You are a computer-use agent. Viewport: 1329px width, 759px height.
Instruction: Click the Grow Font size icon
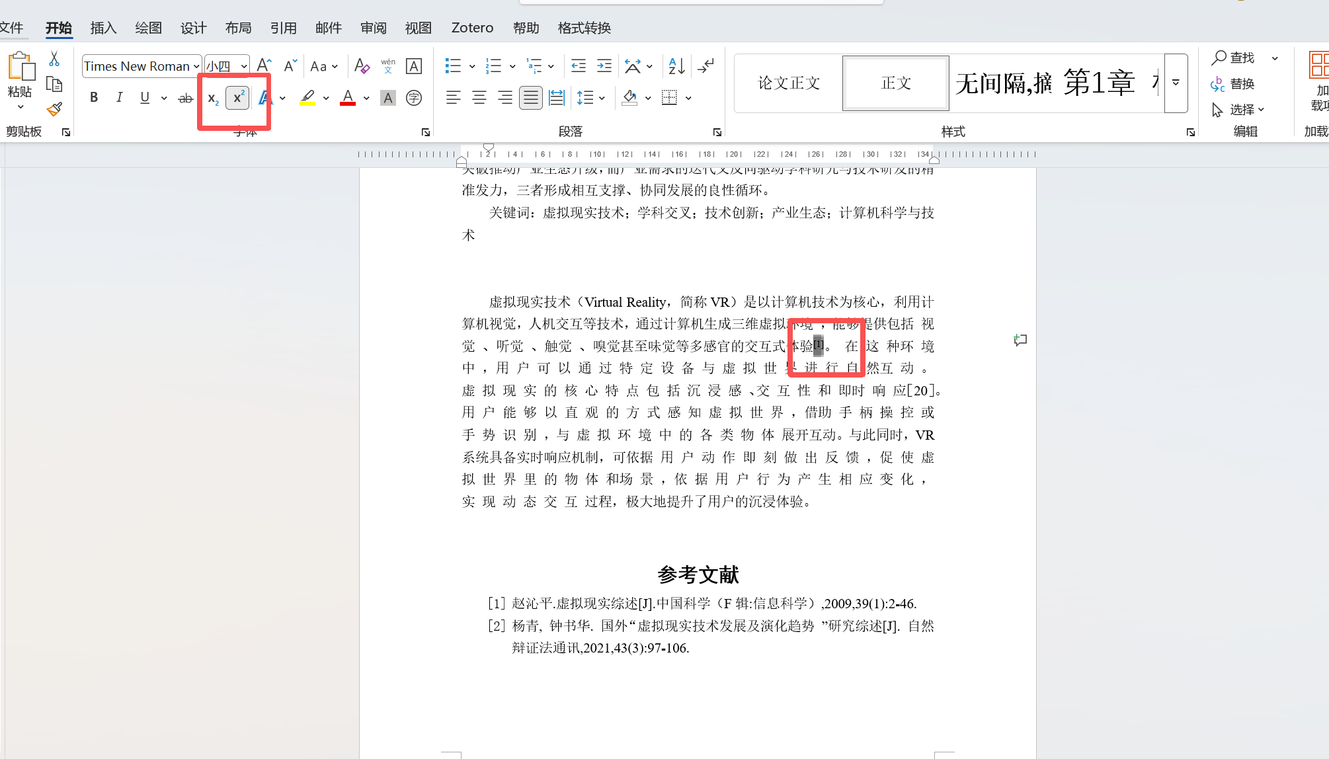tap(263, 65)
